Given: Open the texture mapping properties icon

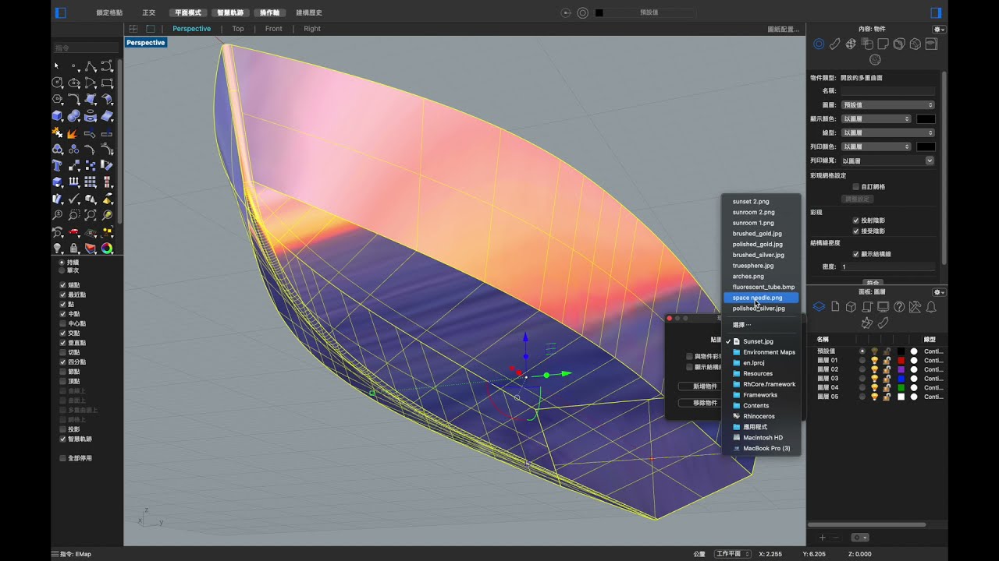Looking at the screenshot, I should coord(851,44).
